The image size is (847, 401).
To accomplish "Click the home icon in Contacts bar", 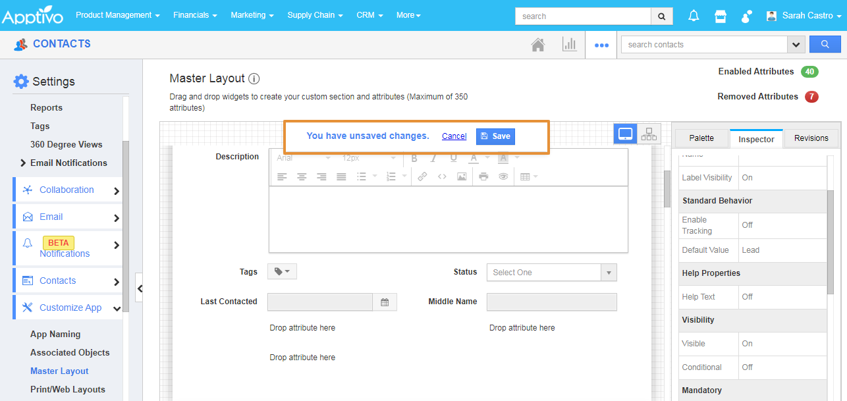I will (x=538, y=45).
